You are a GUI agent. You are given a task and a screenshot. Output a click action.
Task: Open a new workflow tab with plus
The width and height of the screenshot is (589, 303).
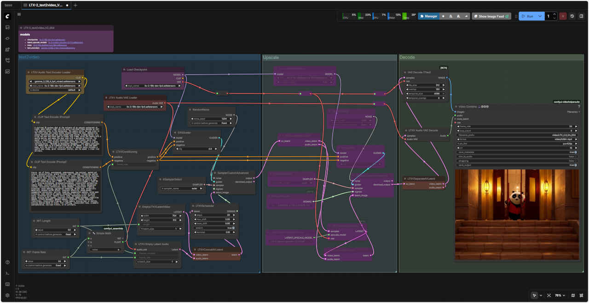pyautogui.click(x=75, y=5)
